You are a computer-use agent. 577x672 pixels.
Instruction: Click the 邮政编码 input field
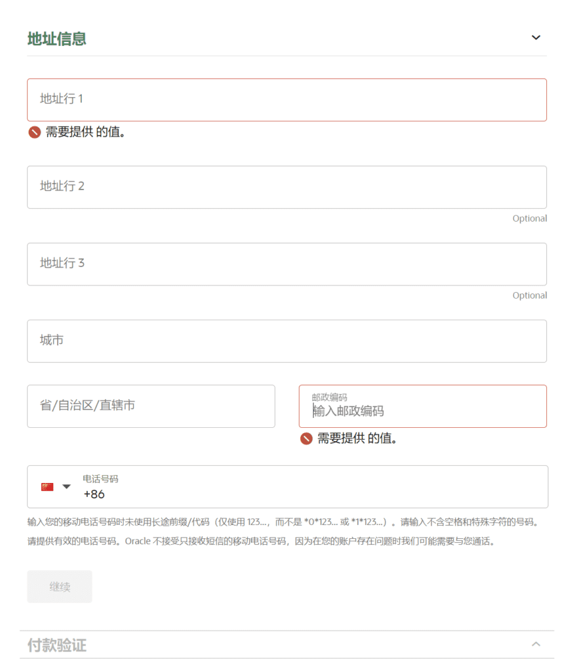tap(422, 411)
